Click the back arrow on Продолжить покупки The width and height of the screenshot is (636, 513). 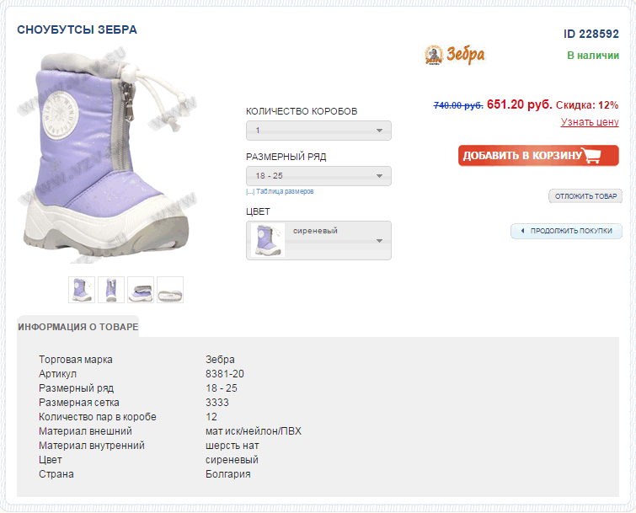(x=521, y=231)
